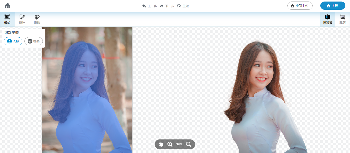The width and height of the screenshot is (350, 153).
Task: Select the 修补 repair brush tool
Action: (22, 19)
